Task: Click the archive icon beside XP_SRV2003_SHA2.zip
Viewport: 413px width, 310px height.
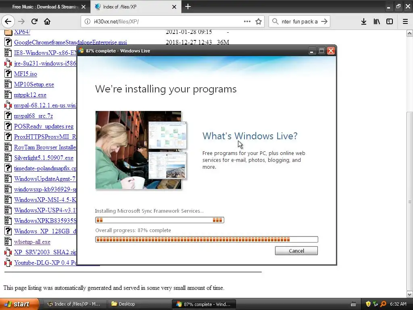Action: click(x=8, y=252)
